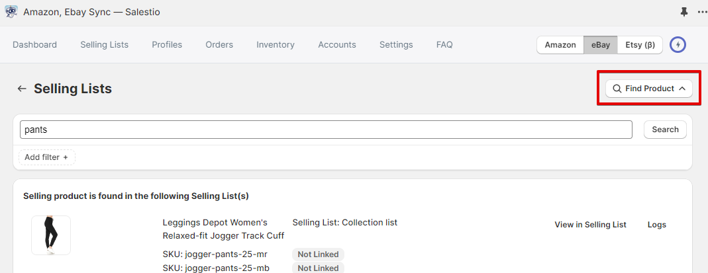
Task: Open the three-dot more options menu
Action: [703, 12]
